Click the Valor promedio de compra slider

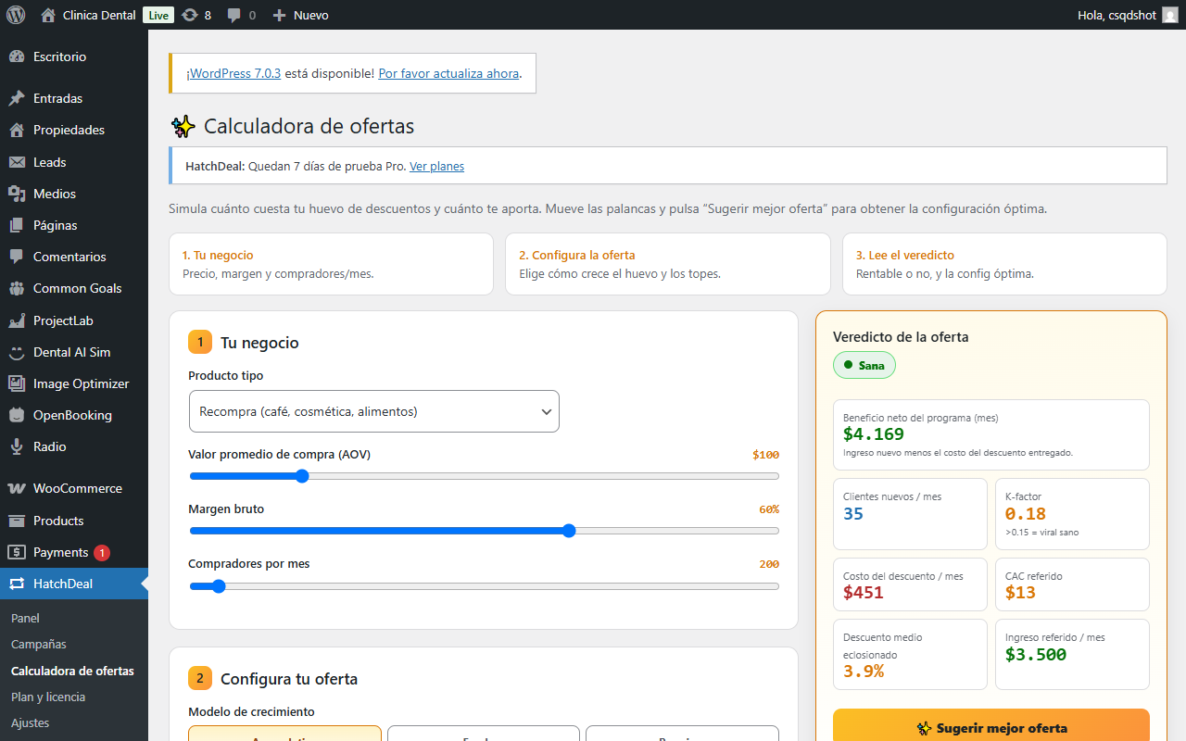pyautogui.click(x=484, y=476)
